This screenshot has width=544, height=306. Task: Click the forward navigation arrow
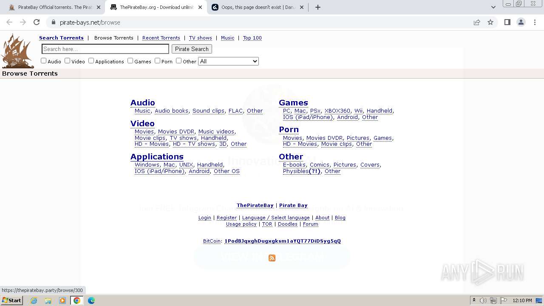pos(23,22)
